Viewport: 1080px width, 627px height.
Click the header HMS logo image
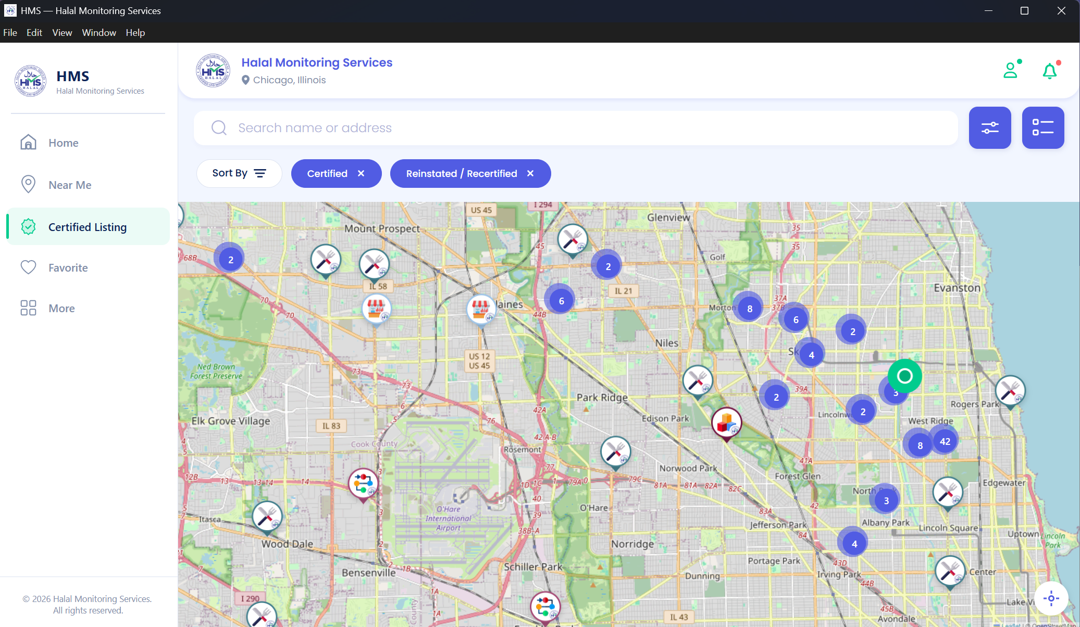[x=213, y=70]
